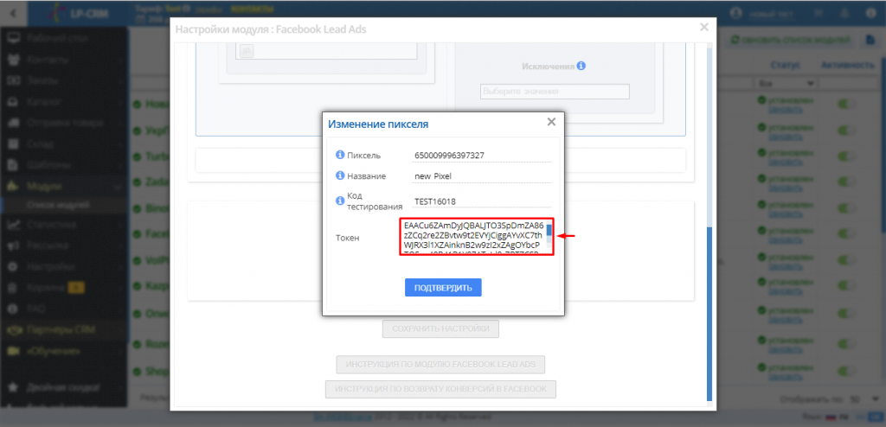
Task: Close the Настройки модуля window
Action: pyautogui.click(x=704, y=27)
